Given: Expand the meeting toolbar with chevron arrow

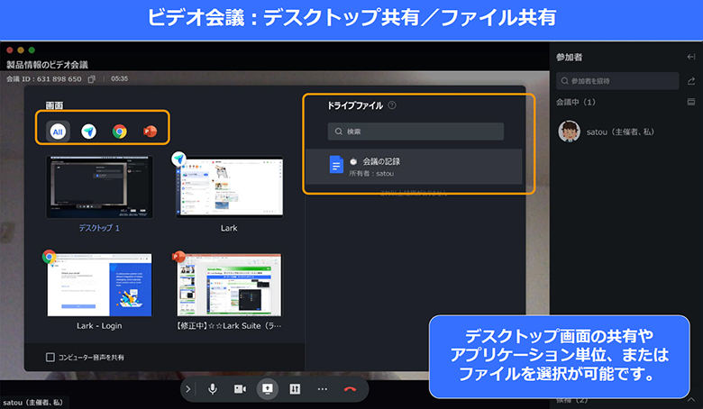Looking at the screenshot, I should [187, 389].
